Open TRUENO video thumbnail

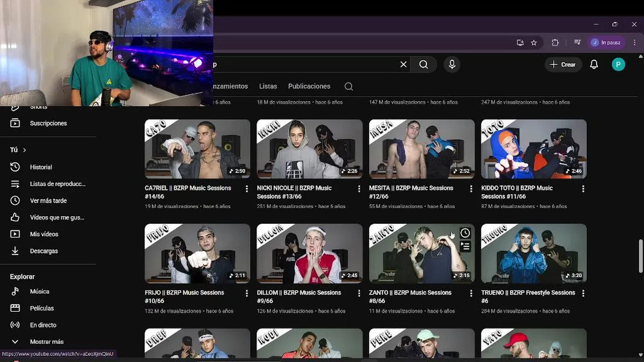534,253
